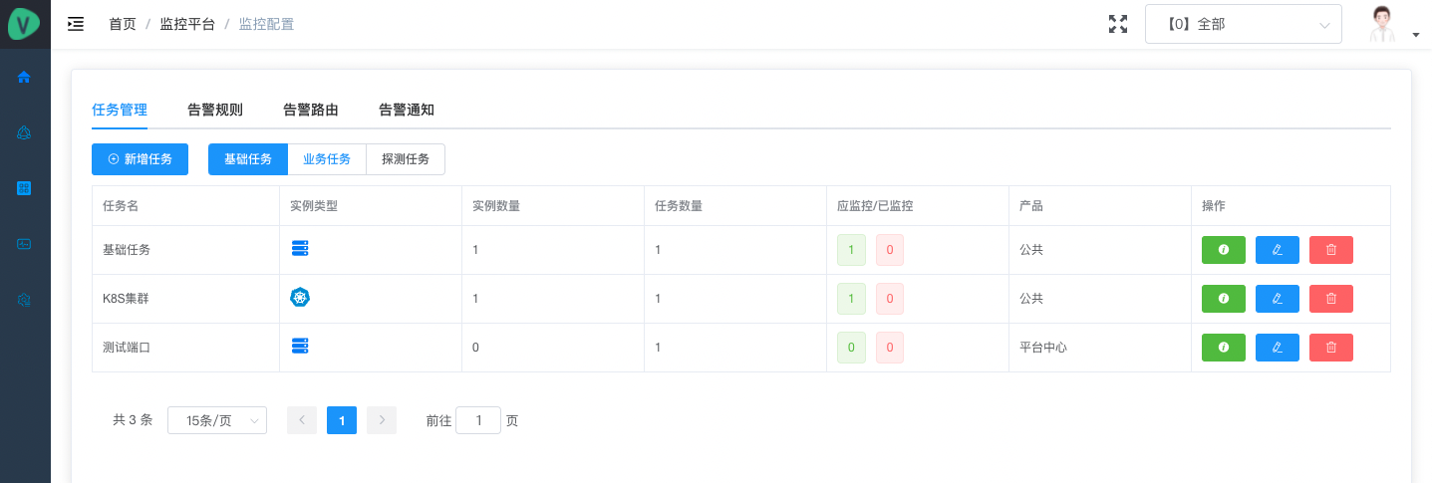This screenshot has height=483, width=1432.
Task: Switch to the 告警通知 tab
Action: coord(407,110)
